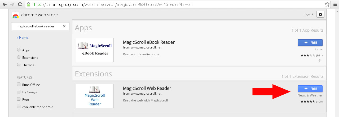Open the MagicScroll eBook Reader thumbnail
Screen dimensions: 339x117
[95, 50]
